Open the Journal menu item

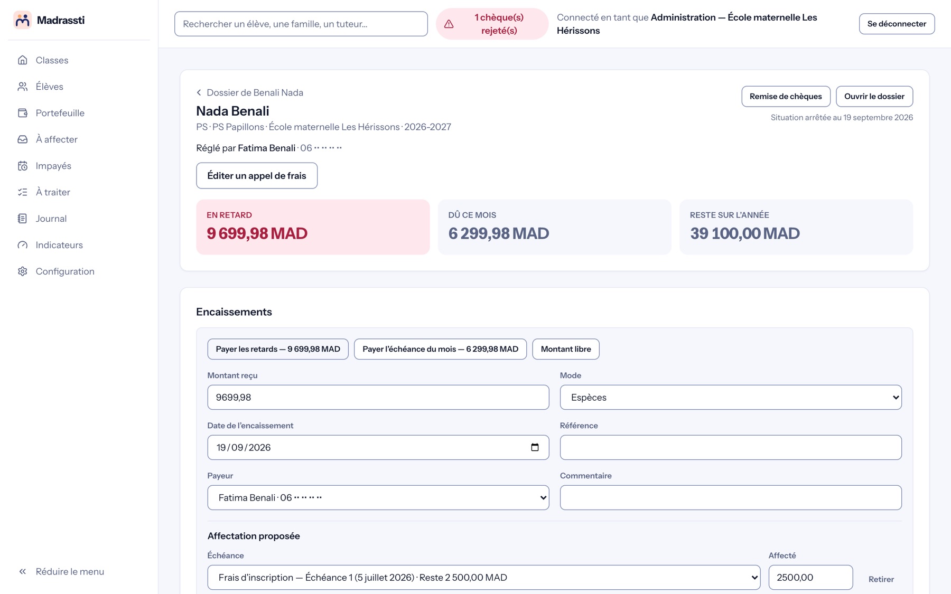click(x=79, y=219)
